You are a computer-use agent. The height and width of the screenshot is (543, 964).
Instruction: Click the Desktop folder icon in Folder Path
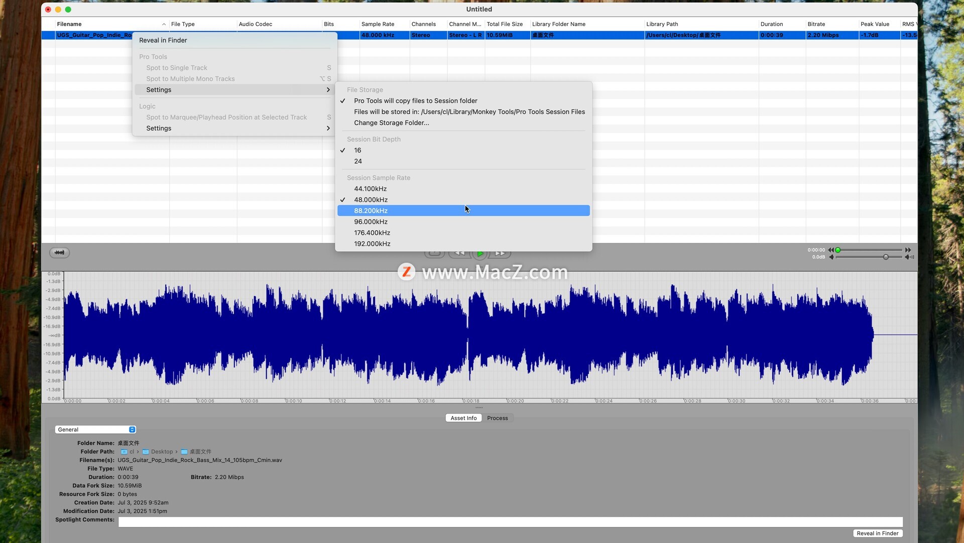[x=146, y=452]
